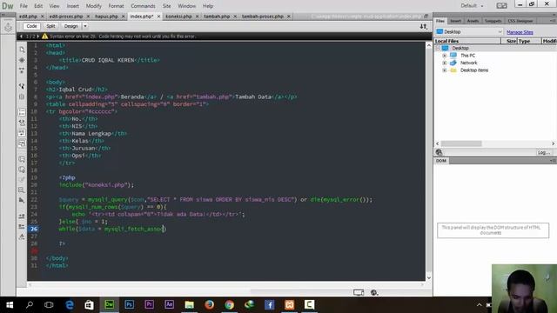Switch to Code view button

[x=31, y=26]
